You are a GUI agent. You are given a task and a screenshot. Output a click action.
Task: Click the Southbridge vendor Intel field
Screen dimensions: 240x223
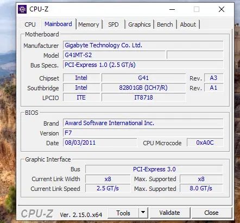81,88
